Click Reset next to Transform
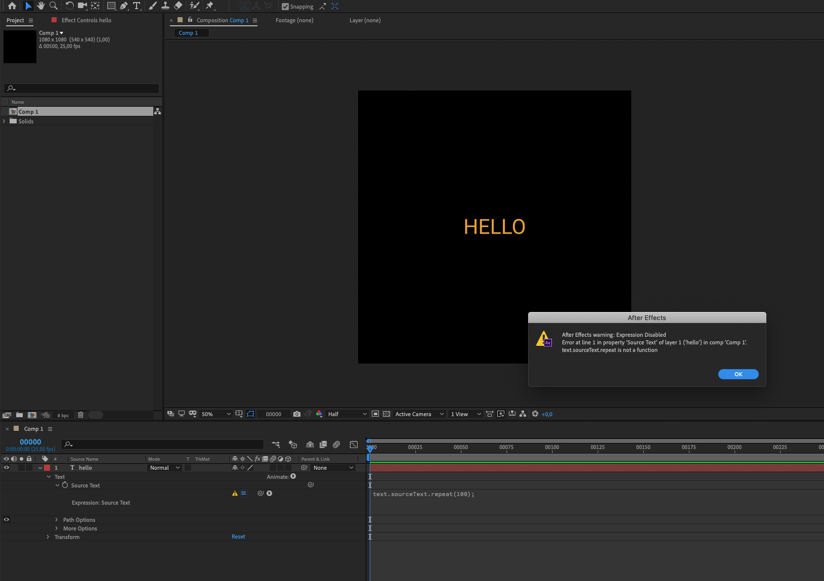Viewport: 824px width, 581px height. point(238,537)
